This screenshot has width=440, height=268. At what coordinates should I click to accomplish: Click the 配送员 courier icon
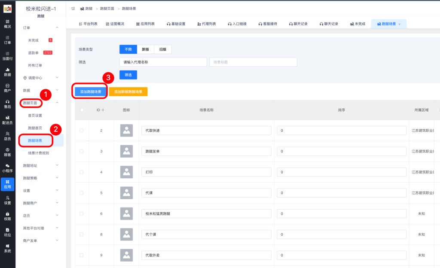[x=7, y=119]
